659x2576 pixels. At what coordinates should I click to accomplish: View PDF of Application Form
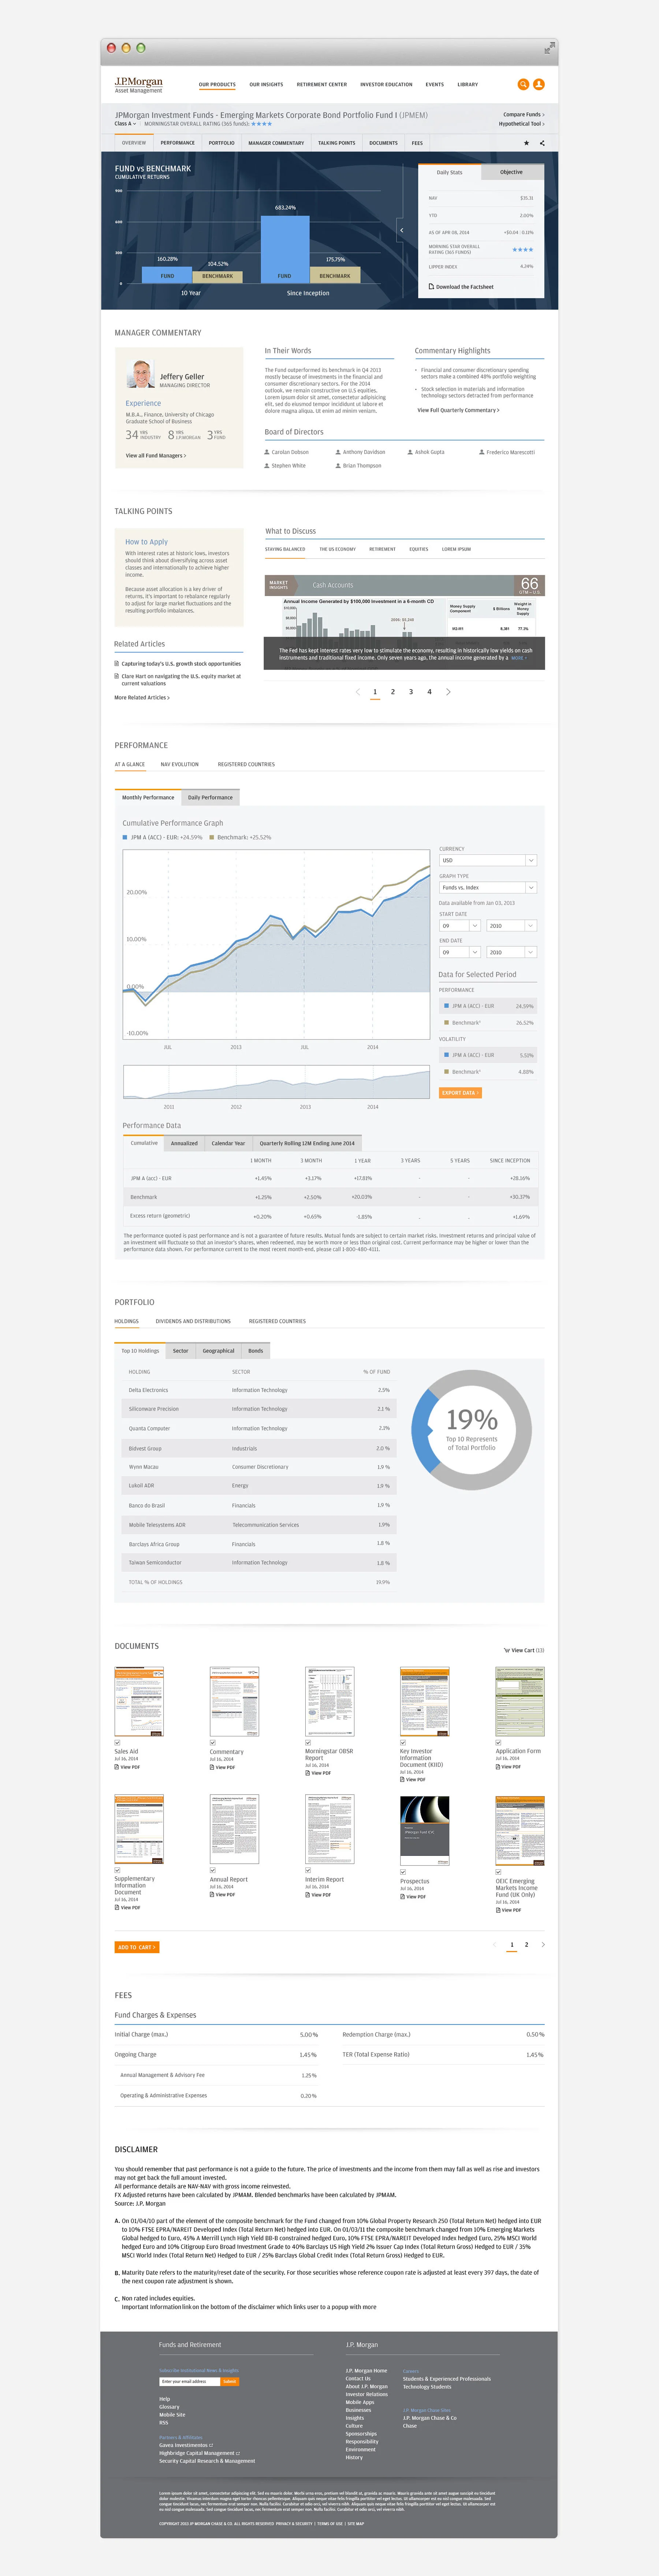(x=508, y=1767)
